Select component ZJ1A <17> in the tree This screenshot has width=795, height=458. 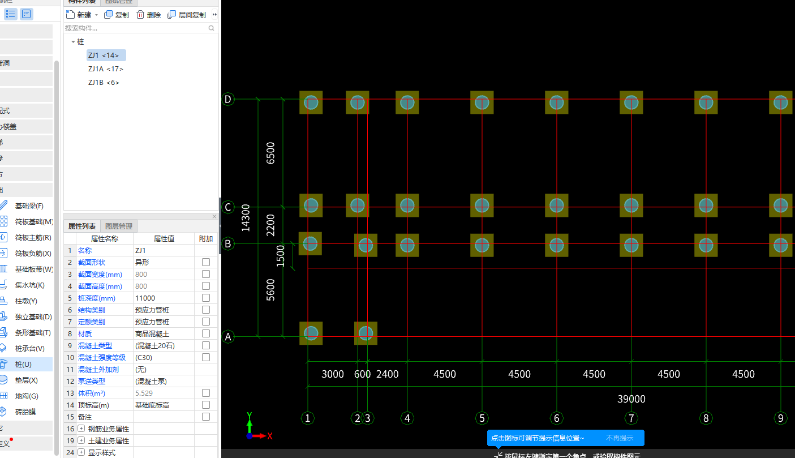pyautogui.click(x=105, y=69)
